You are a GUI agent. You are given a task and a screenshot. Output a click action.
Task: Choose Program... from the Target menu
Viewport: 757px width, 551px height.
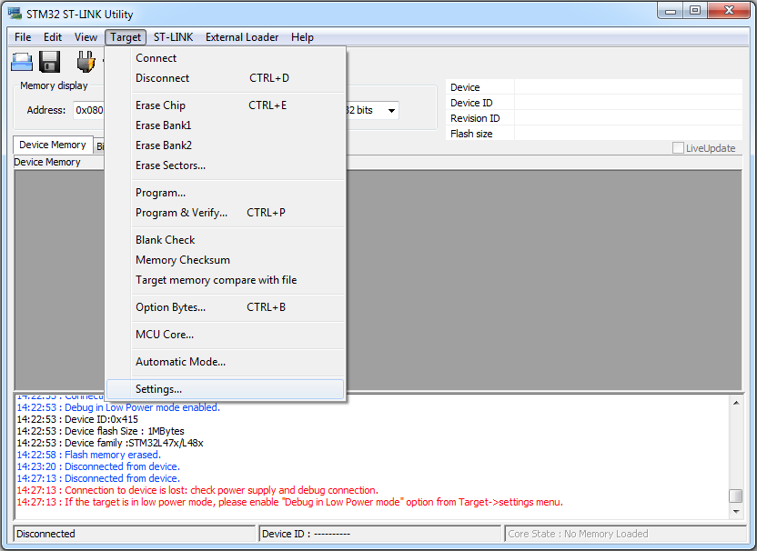[225, 193]
